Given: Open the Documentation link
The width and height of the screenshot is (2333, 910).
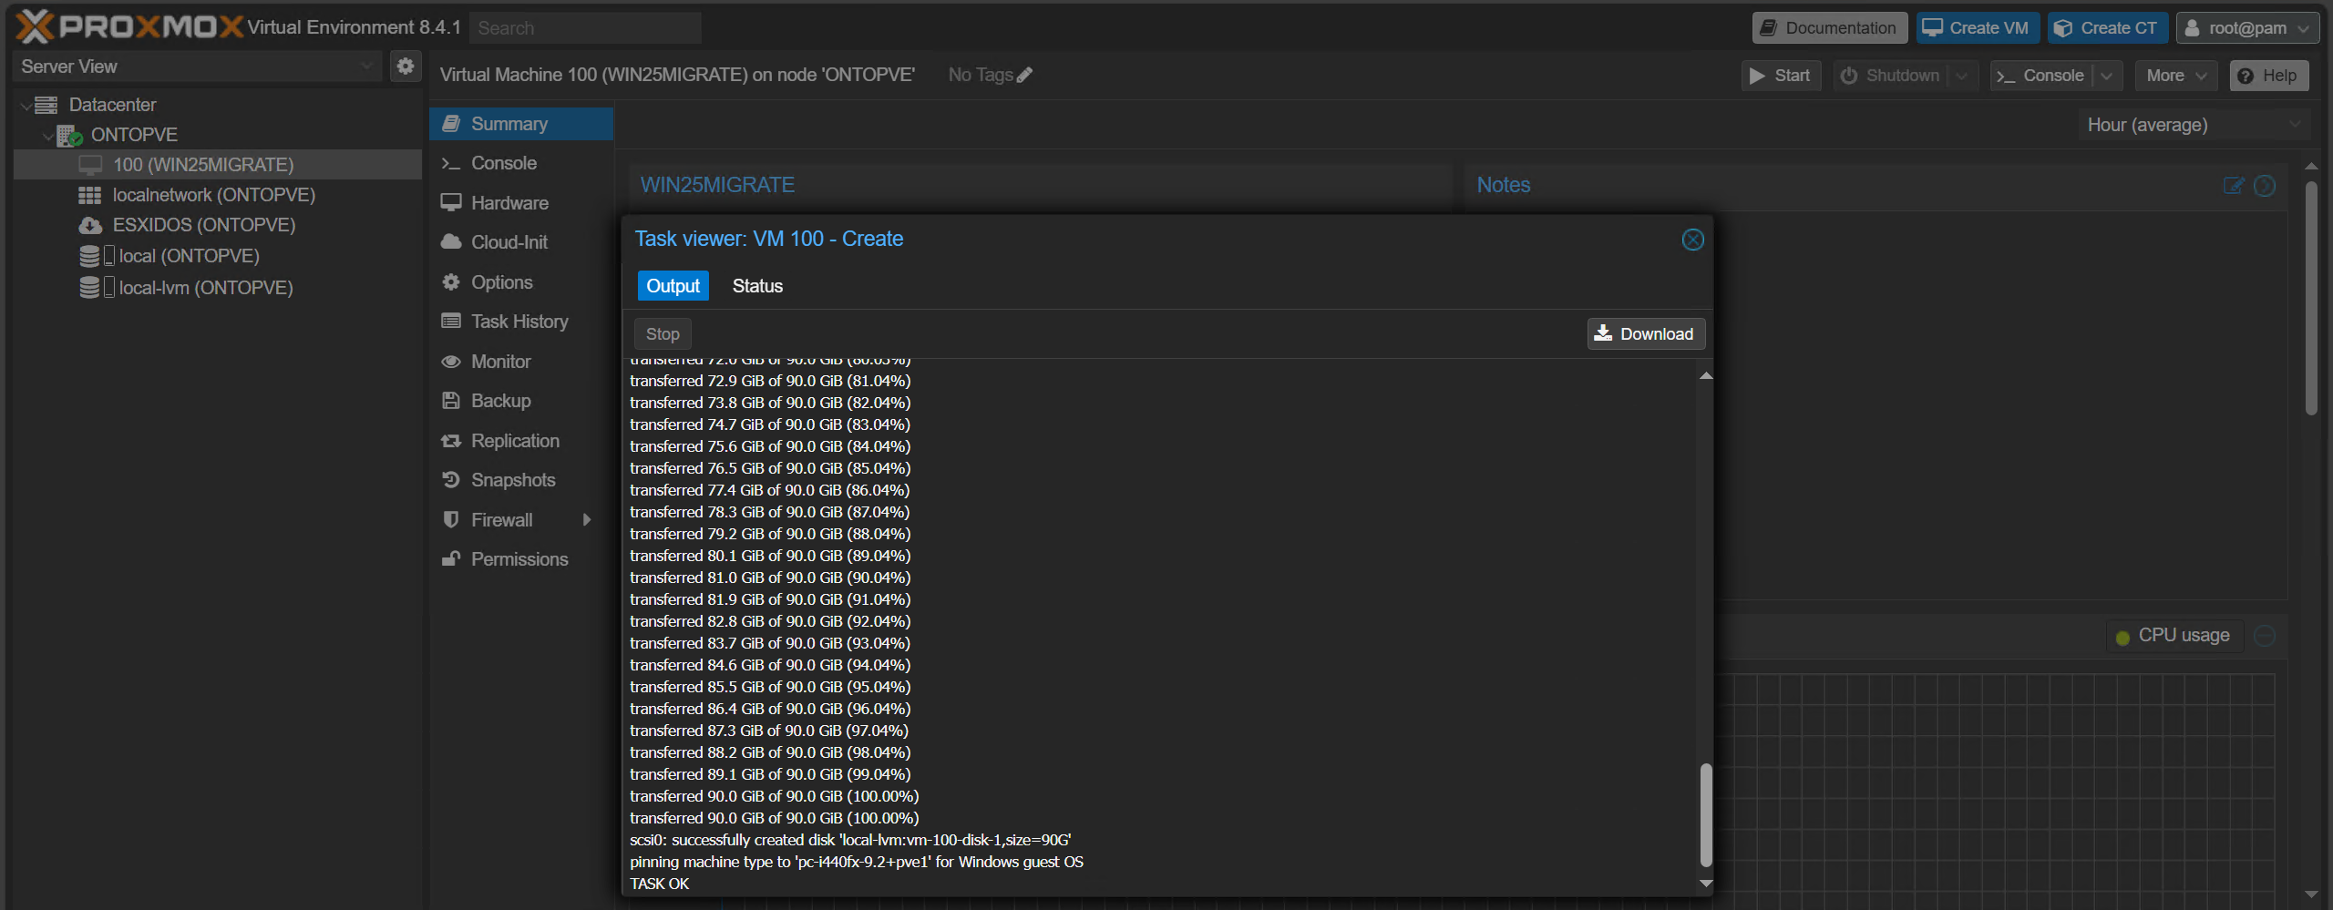Looking at the screenshot, I should pyautogui.click(x=1829, y=27).
